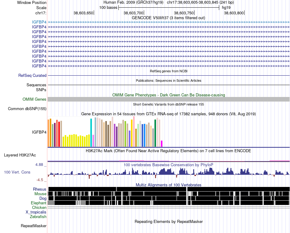This screenshot has height=233, width=290.
Task: Click the 4.88 conservation upper limit value
Action: [39, 165]
